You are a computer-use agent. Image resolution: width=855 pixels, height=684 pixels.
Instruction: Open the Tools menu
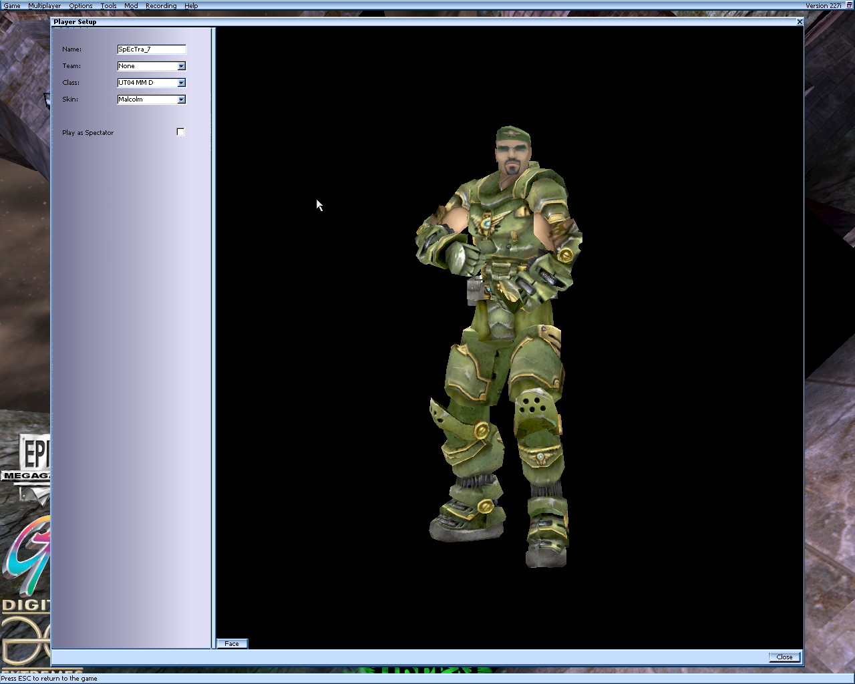point(108,5)
